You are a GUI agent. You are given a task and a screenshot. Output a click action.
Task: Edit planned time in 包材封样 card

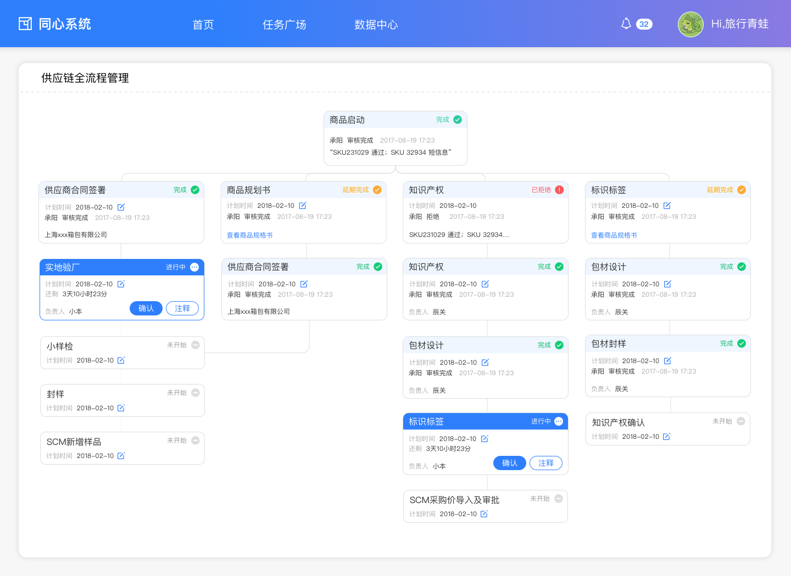(667, 361)
